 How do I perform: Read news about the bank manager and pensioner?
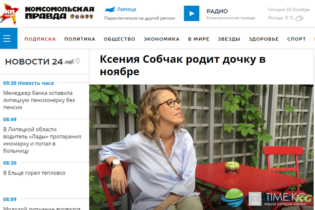click(x=39, y=100)
